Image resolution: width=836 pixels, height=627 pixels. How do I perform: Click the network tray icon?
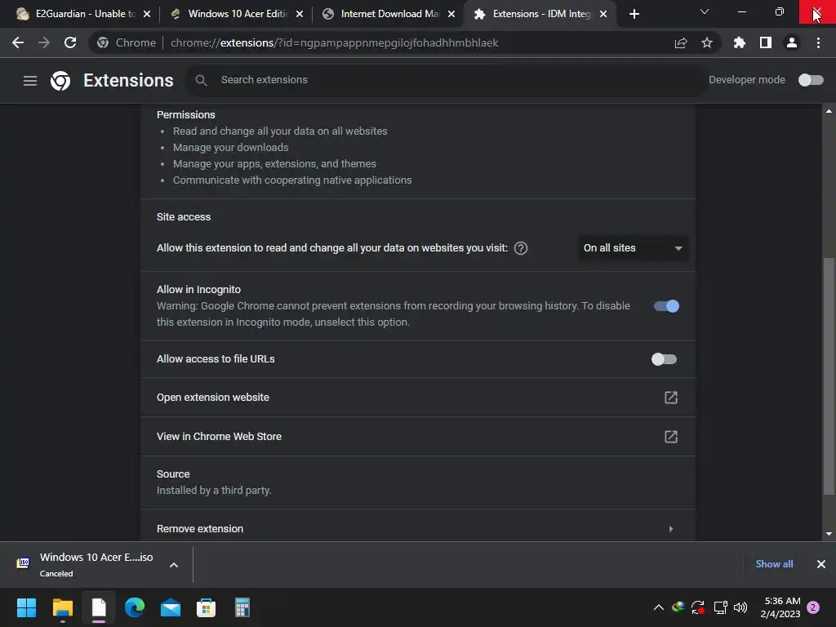click(x=720, y=607)
